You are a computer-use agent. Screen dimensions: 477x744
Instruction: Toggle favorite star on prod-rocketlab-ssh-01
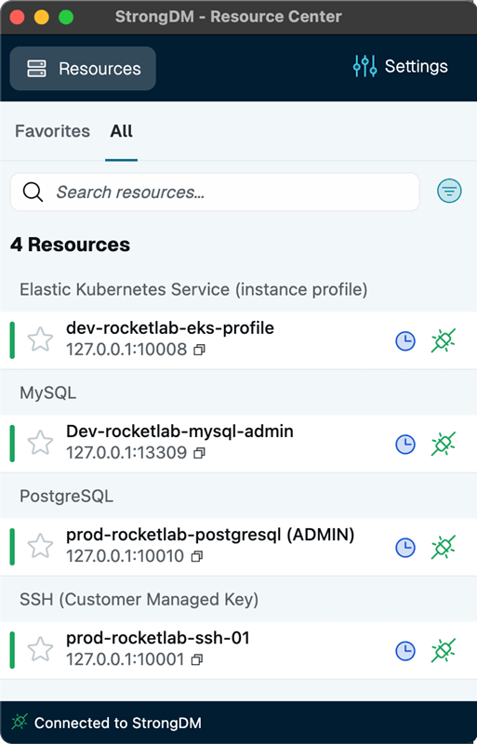[40, 649]
